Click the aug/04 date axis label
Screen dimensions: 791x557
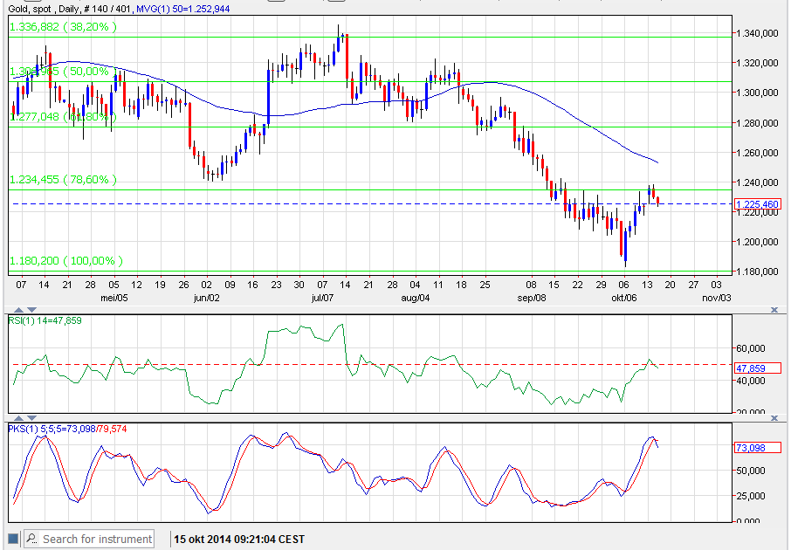[x=416, y=298]
